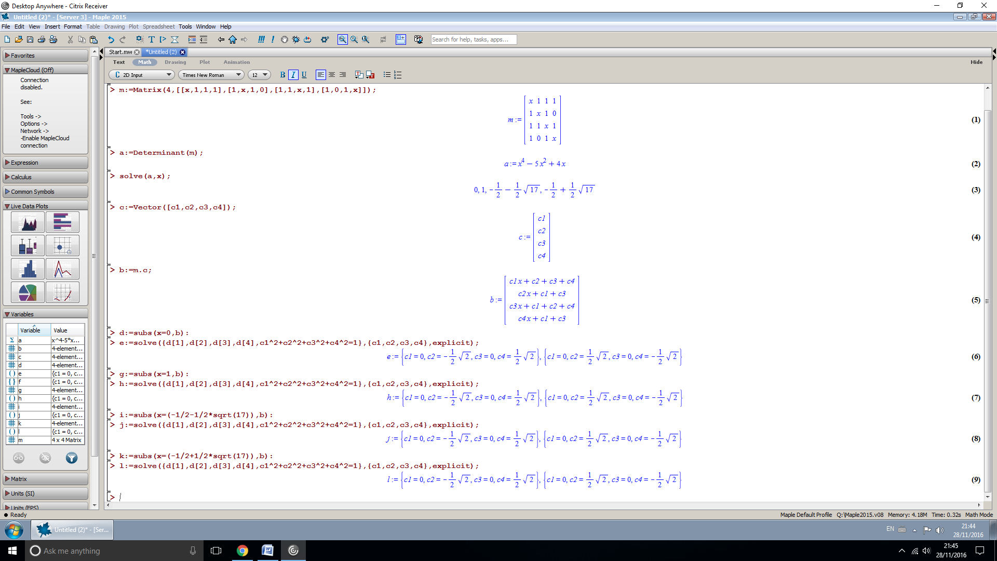The height and width of the screenshot is (561, 997).
Task: Expand the Calculus palette
Action: tap(46, 177)
